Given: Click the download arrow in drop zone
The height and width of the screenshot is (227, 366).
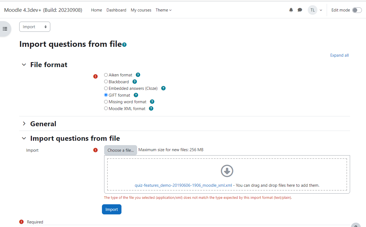Looking at the screenshot, I should pyautogui.click(x=227, y=171).
